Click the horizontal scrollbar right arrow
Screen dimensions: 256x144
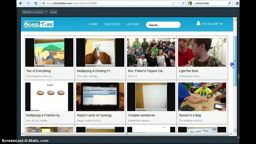coord(231,134)
